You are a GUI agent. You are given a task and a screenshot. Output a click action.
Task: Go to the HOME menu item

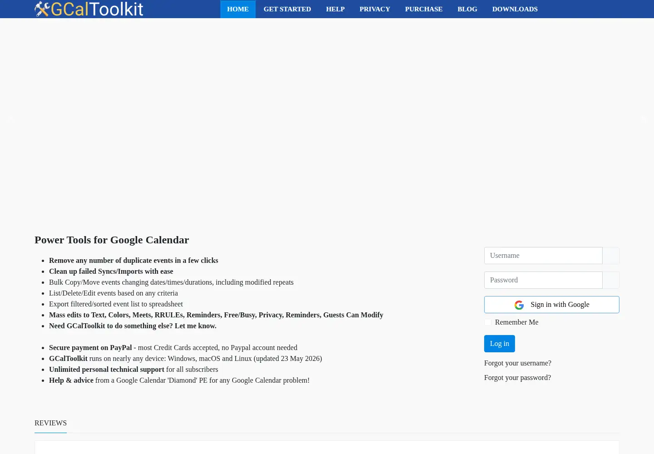coord(238,9)
